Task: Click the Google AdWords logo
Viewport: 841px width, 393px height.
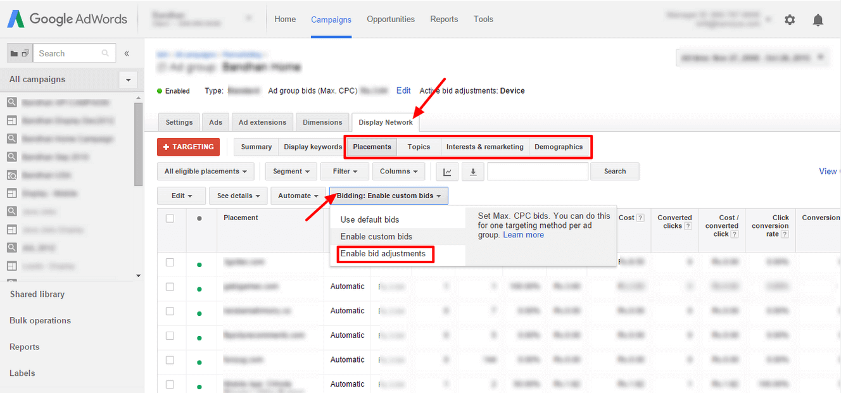Action: 67,19
